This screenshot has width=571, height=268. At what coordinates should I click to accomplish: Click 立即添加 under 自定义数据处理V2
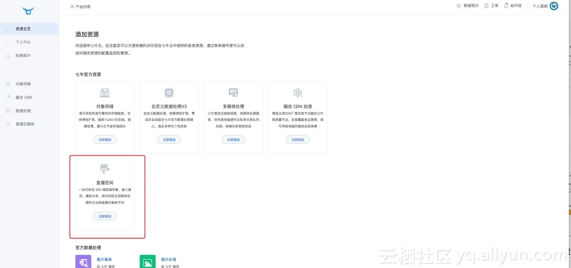coord(169,140)
